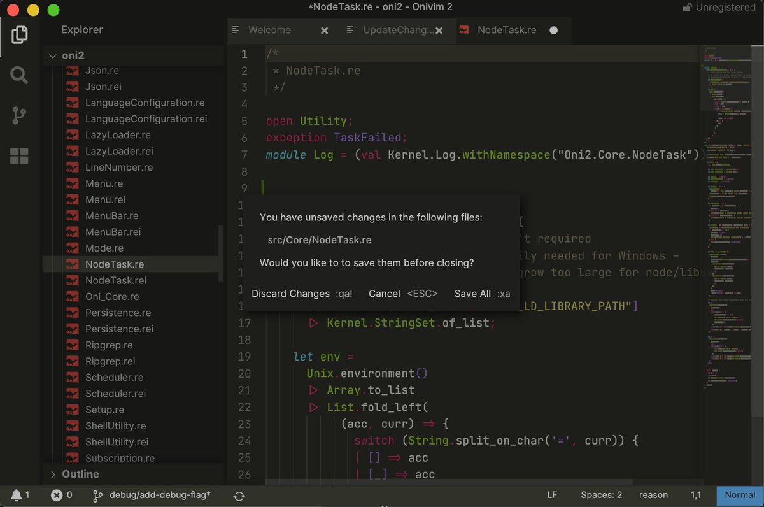Click Save All :xa button
Viewport: 764px width, 507px height.
482,294
